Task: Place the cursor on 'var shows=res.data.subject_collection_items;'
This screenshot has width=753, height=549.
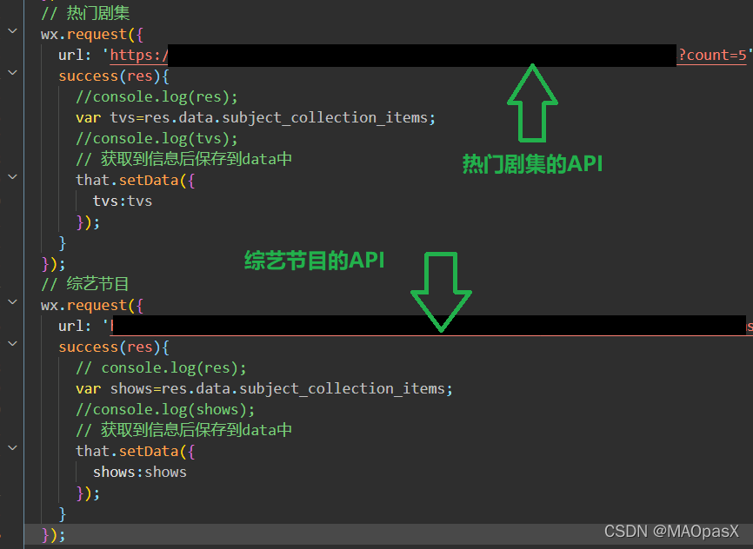Action: [x=264, y=388]
